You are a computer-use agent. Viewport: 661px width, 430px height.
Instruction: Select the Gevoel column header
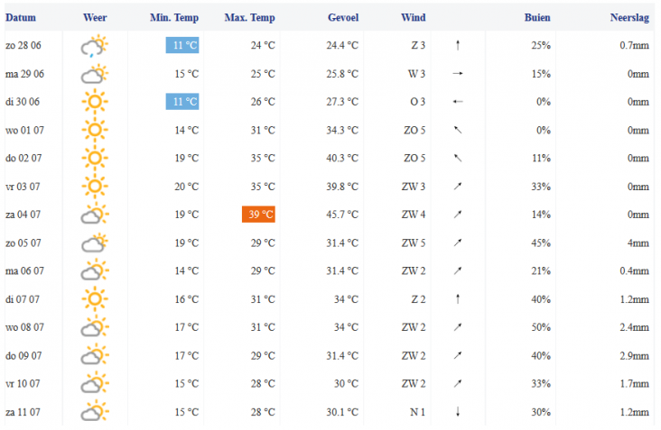click(343, 18)
